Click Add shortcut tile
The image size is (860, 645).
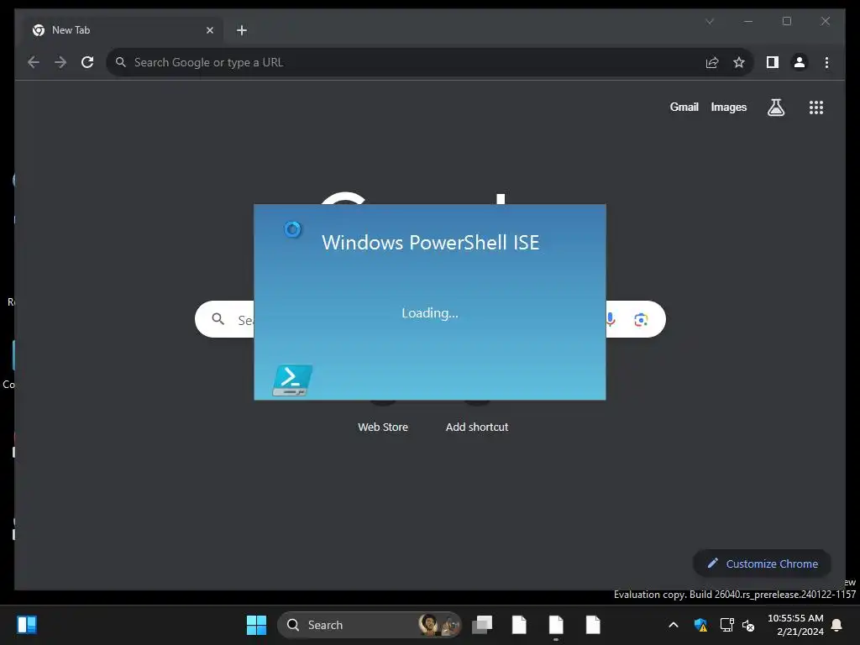[477, 427]
